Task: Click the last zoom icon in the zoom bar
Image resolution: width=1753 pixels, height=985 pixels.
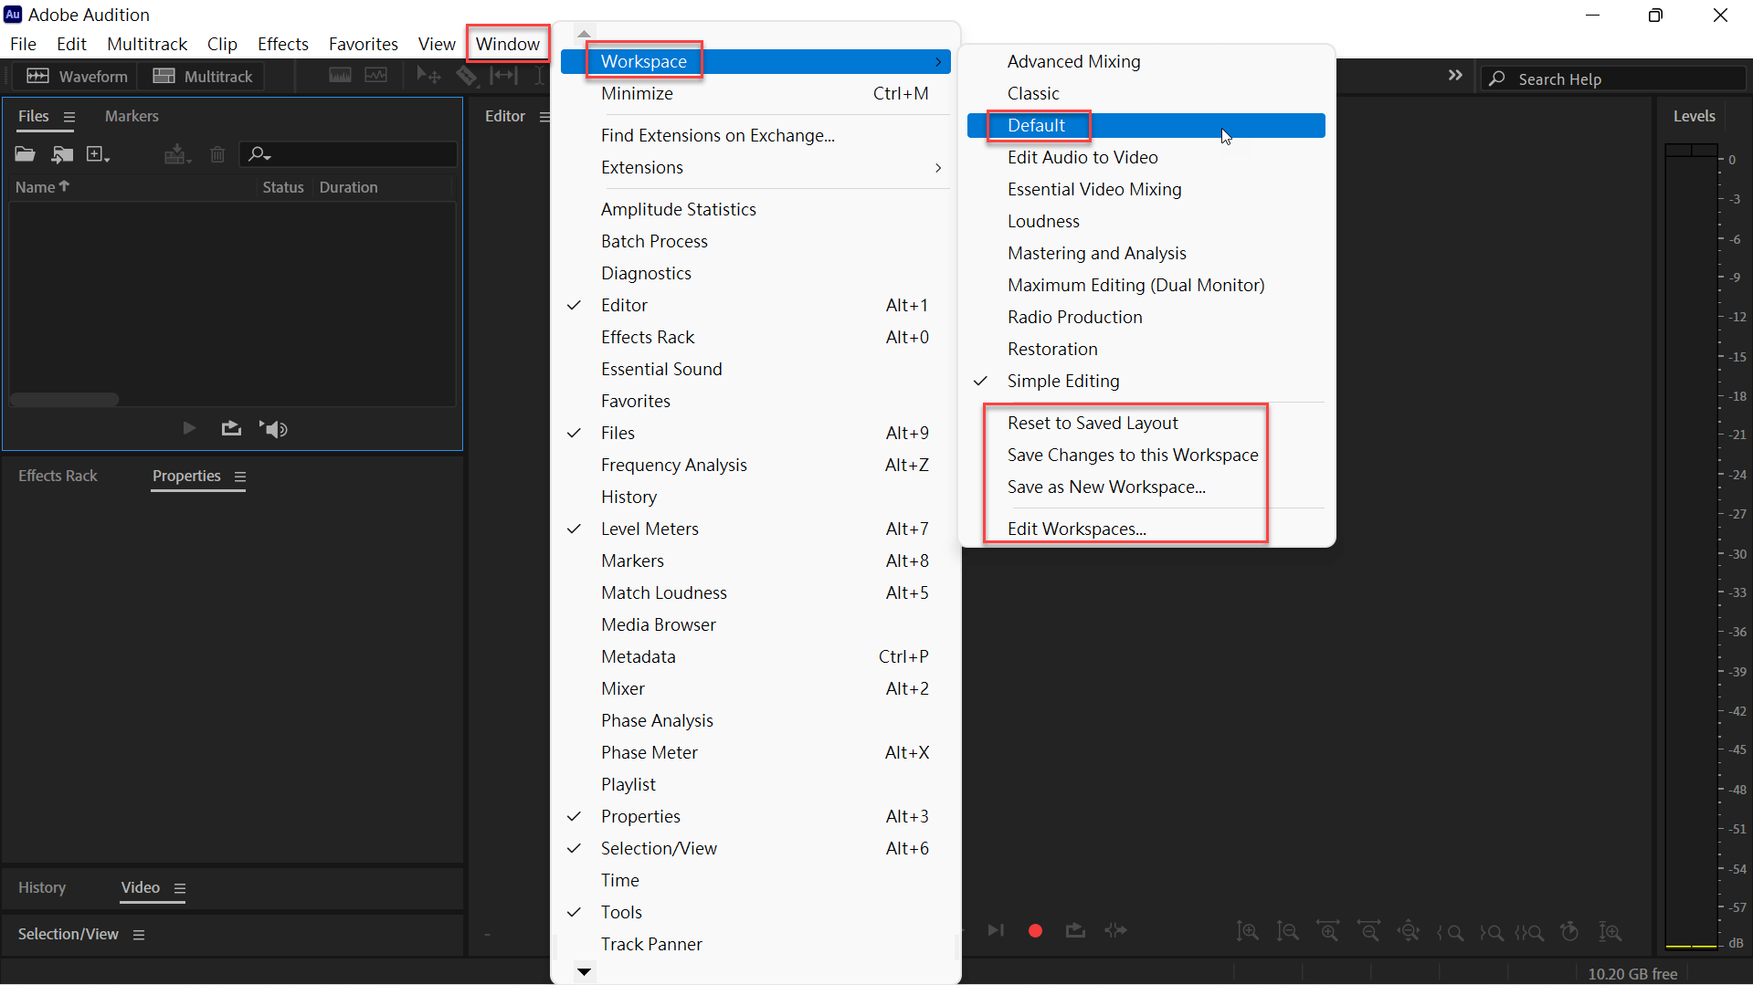Action: (x=1610, y=931)
